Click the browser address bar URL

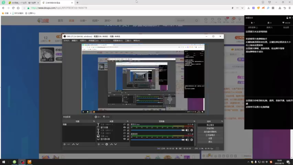59,8
